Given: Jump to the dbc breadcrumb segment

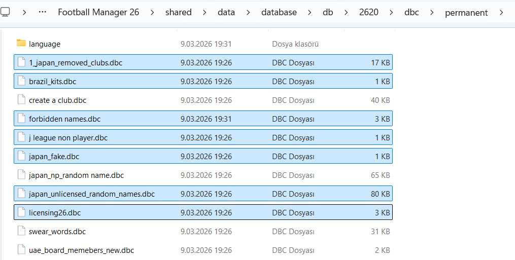Looking at the screenshot, I should [x=411, y=12].
